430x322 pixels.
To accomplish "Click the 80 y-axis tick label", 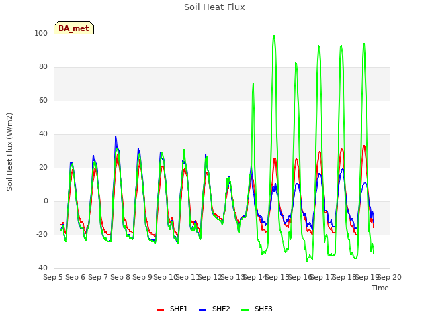I will tap(43, 67).
